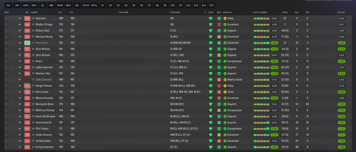Sort by the APPS column header
The image size is (356, 152).
pyautogui.click(x=285, y=12)
